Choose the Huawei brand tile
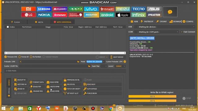 pos(60,9)
